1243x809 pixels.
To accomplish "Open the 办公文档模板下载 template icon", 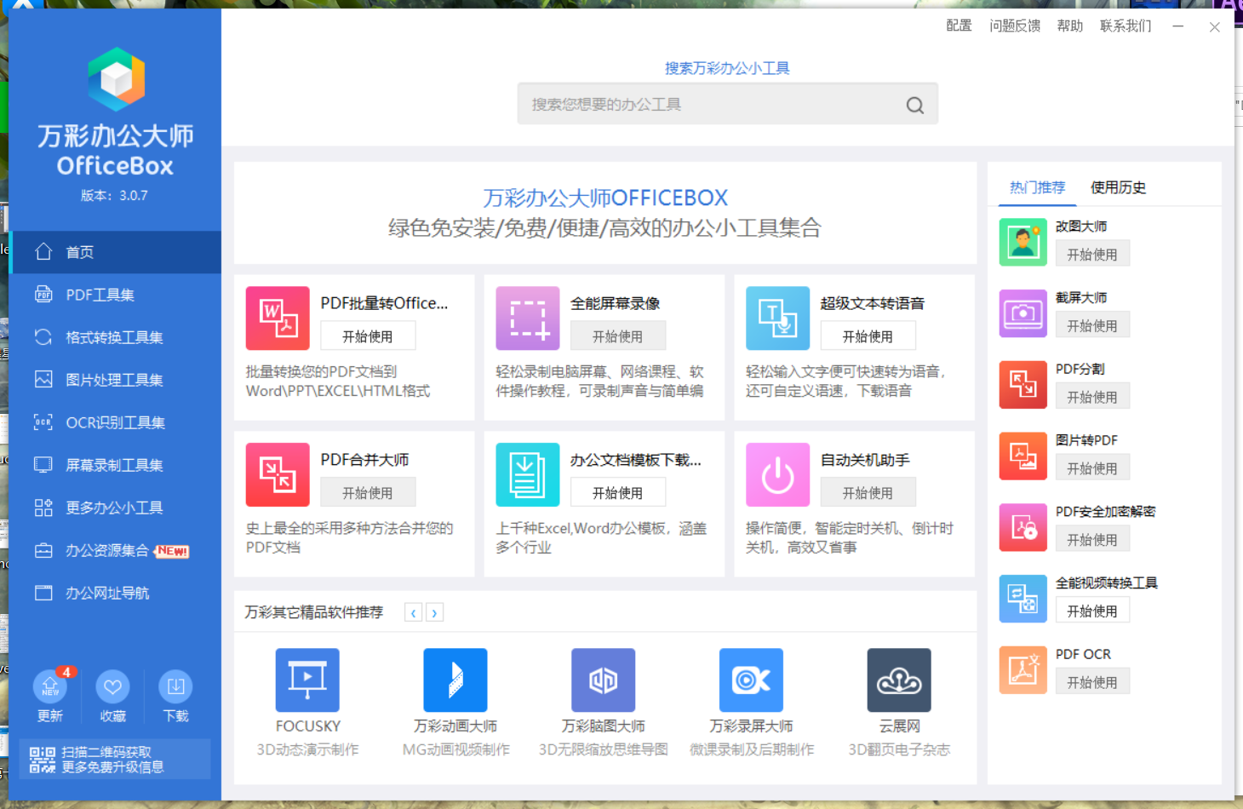I will pos(528,475).
